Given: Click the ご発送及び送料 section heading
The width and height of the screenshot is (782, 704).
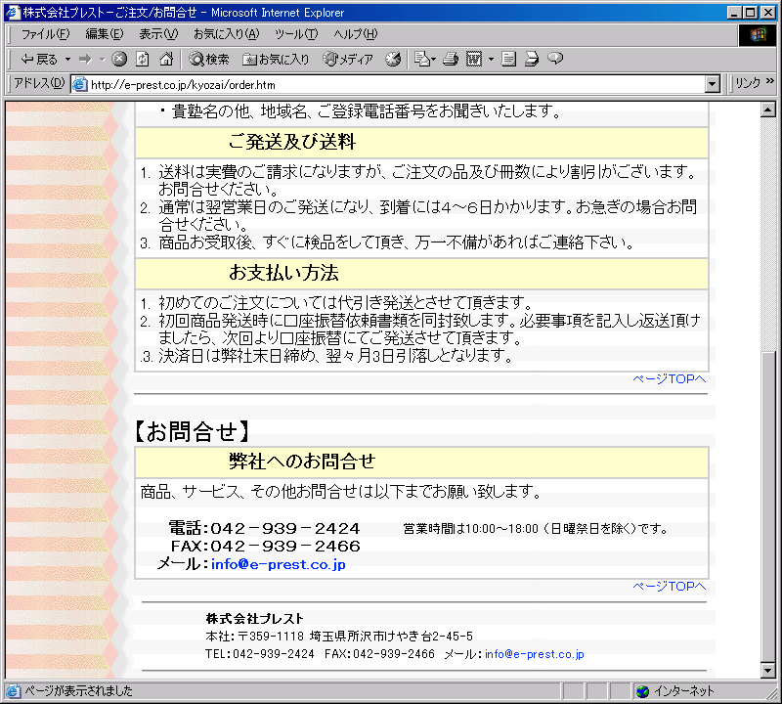Looking at the screenshot, I should [x=291, y=142].
